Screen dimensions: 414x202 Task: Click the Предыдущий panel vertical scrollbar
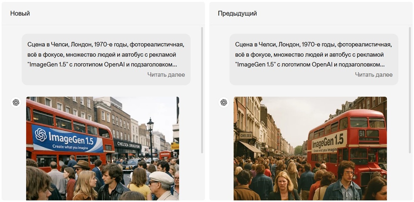(x=410, y=90)
